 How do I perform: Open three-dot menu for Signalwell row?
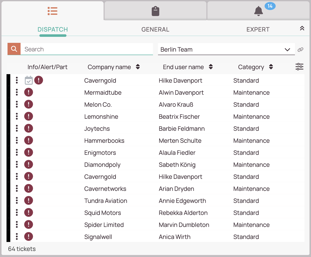pos(17,236)
